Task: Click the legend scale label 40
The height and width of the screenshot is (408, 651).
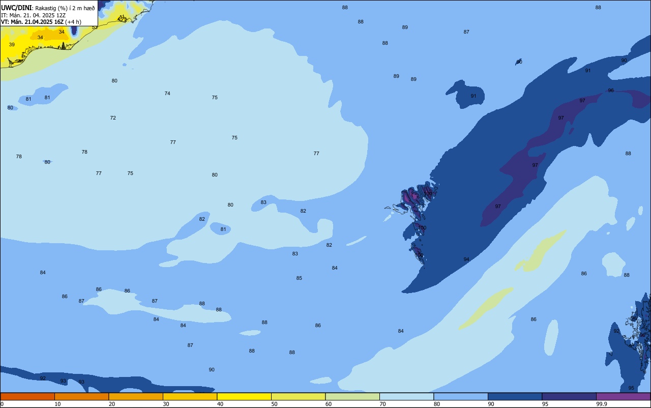Action: (220, 404)
